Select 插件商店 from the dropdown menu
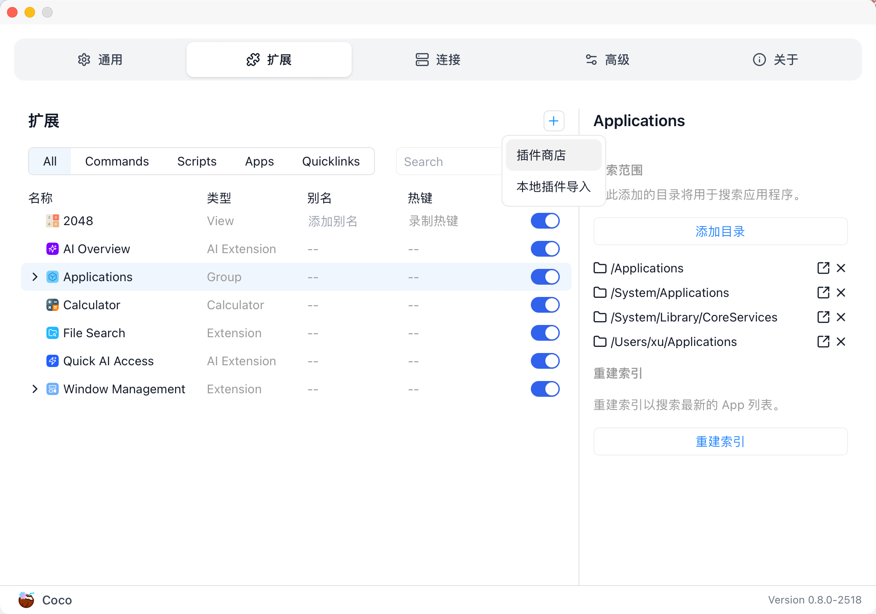This screenshot has height=614, width=876. click(541, 155)
